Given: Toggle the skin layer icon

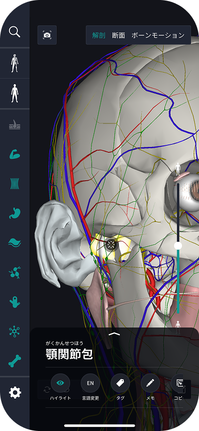Looking at the screenshot, I should [x=14, y=124].
